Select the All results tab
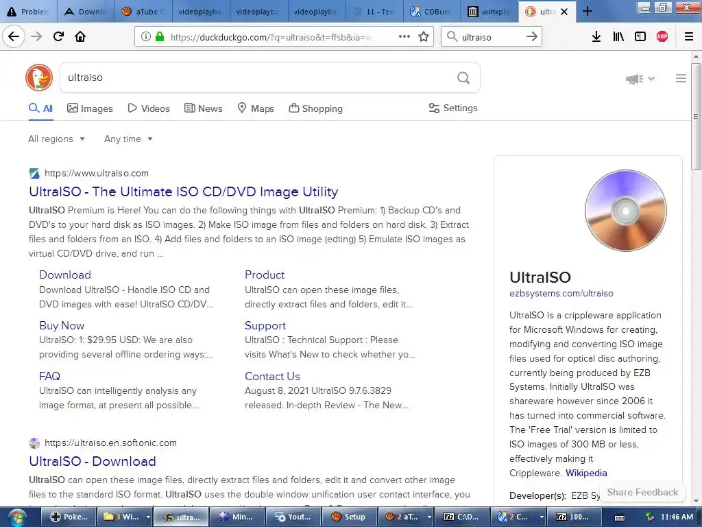The image size is (702, 527). [40, 108]
